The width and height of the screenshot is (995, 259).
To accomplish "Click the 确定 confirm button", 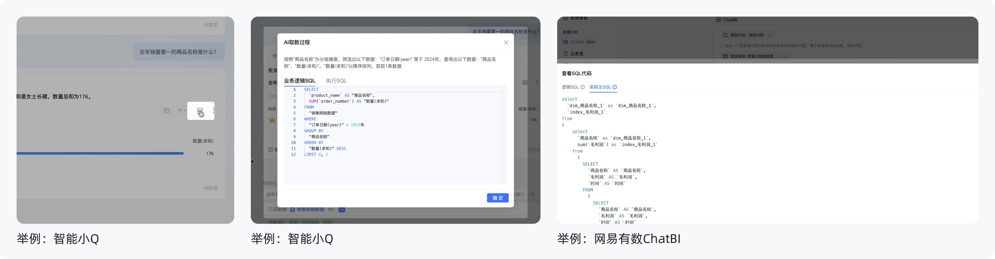I will 497,198.
